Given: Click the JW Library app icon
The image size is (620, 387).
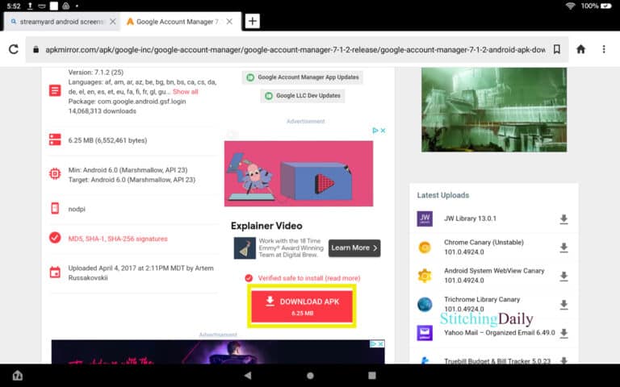Looking at the screenshot, I should pyautogui.click(x=425, y=218).
